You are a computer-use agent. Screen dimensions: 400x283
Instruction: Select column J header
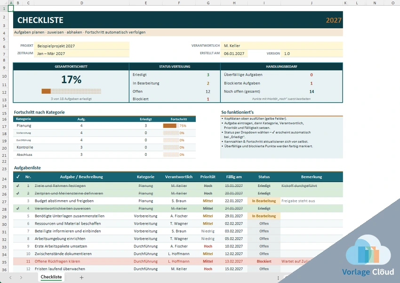312,3
